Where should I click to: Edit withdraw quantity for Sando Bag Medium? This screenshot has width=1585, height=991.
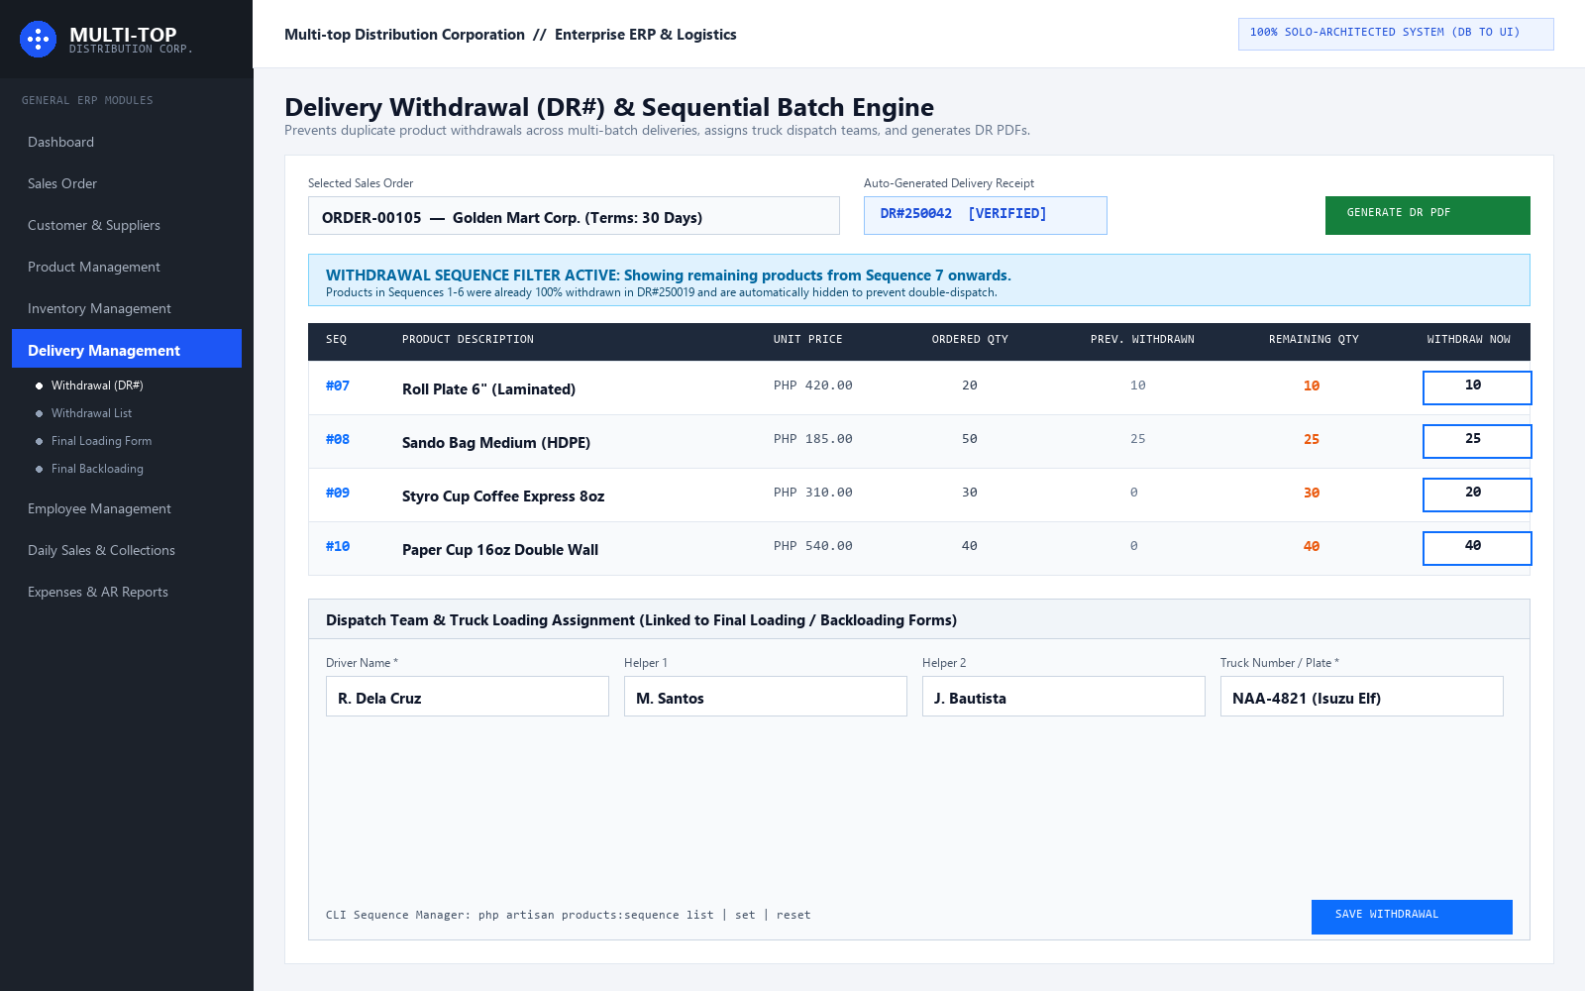[1477, 441]
